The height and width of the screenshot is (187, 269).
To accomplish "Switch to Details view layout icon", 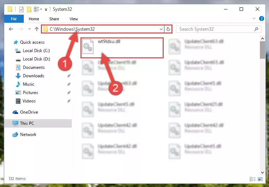I will pos(252,179).
